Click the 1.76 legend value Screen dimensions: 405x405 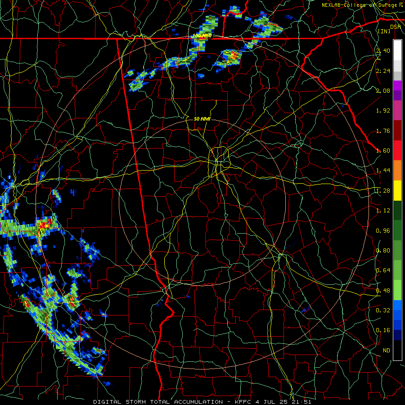(x=383, y=130)
